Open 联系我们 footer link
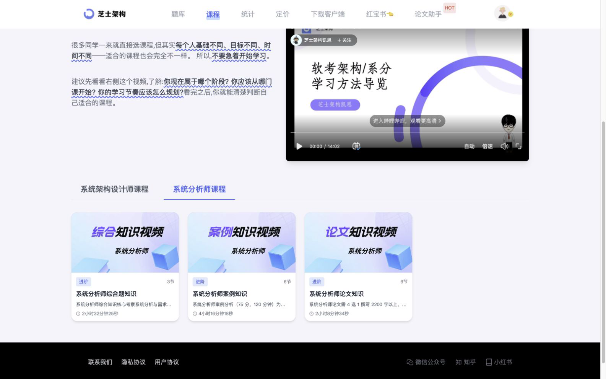Screen dimensions: 606x379 point(100,362)
